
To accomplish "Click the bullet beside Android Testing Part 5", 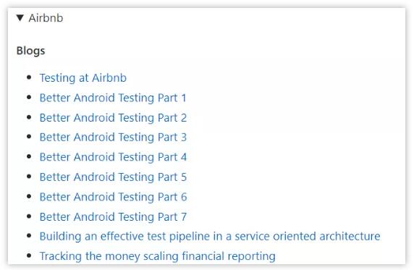I will 29,176.
